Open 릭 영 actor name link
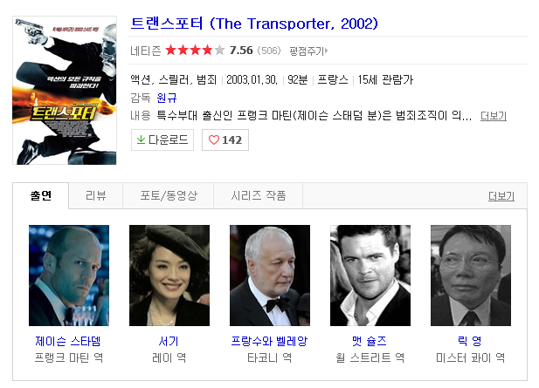 [x=470, y=341]
